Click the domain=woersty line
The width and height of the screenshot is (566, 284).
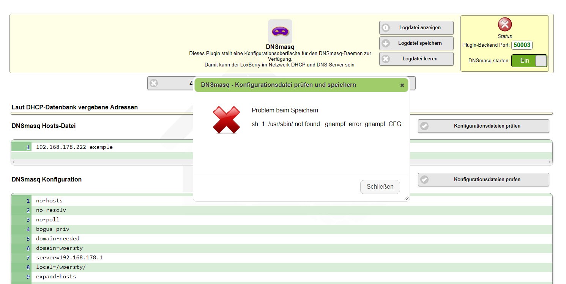(x=59, y=248)
